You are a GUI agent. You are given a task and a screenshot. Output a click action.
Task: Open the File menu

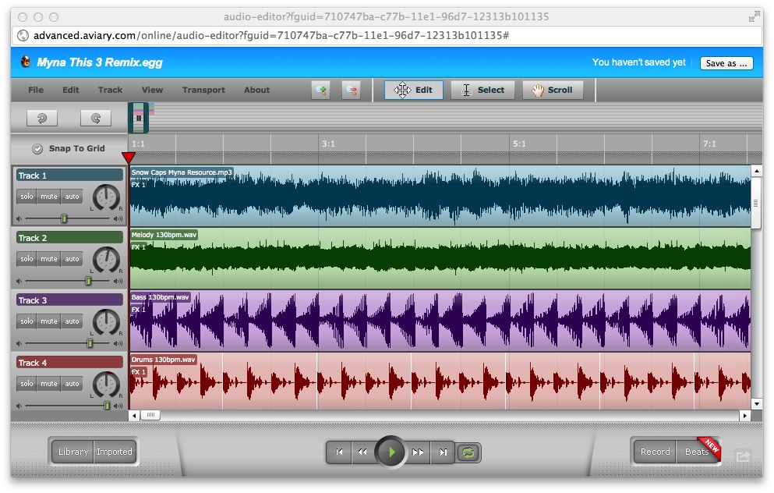36,90
